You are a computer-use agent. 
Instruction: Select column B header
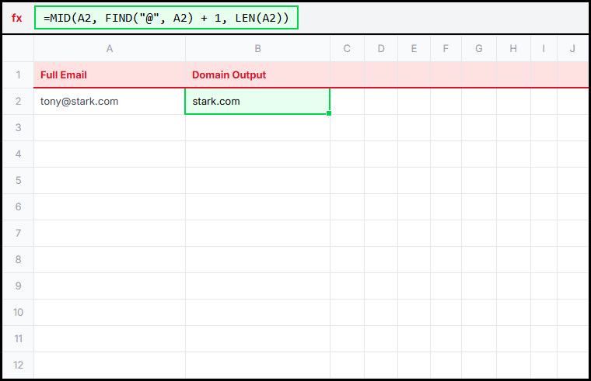coord(257,49)
